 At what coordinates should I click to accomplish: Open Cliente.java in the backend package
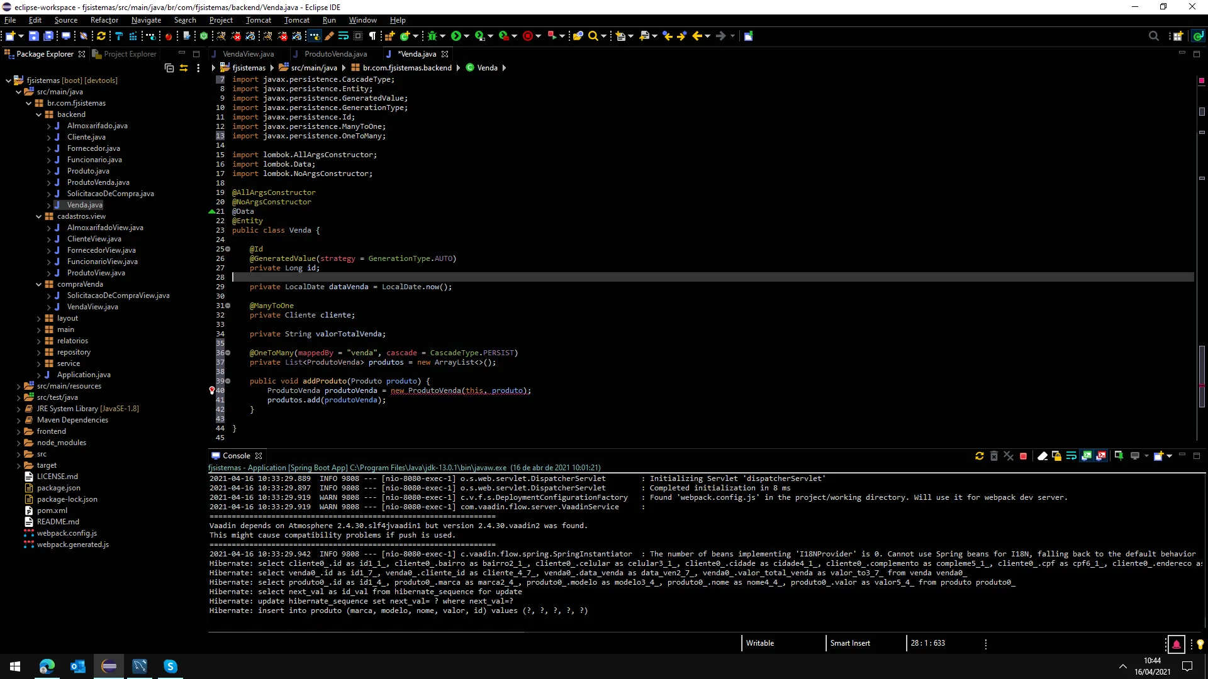[86, 137]
